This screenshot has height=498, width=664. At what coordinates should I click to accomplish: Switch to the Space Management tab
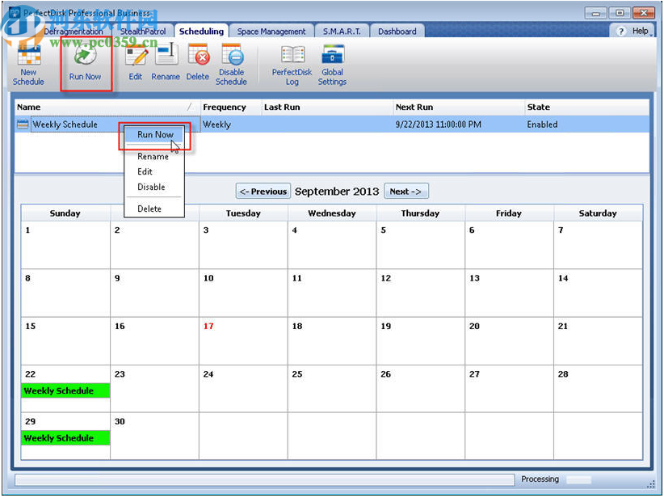coord(271,31)
